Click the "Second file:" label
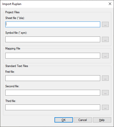This screenshot has height=127, width=114. tap(12, 86)
